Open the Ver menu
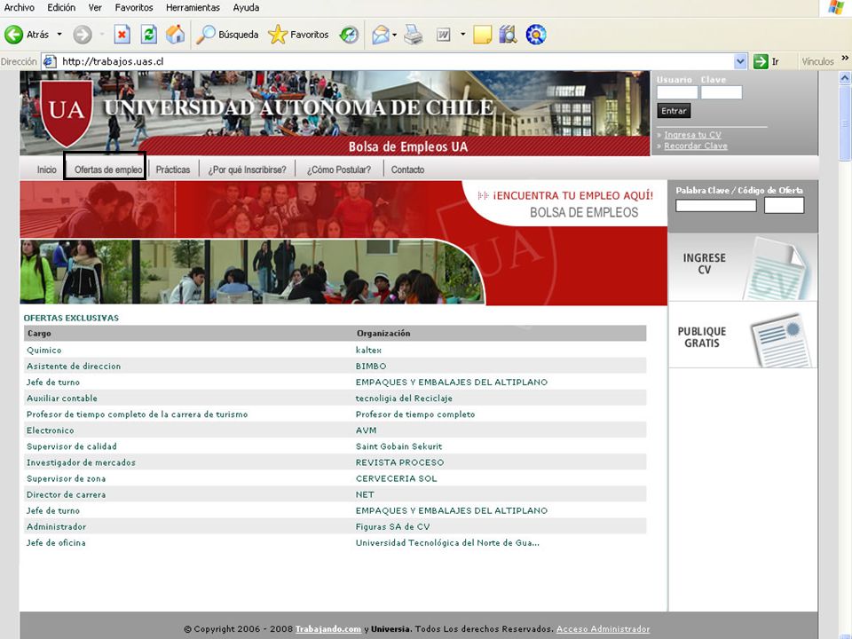The image size is (852, 639). pyautogui.click(x=95, y=8)
